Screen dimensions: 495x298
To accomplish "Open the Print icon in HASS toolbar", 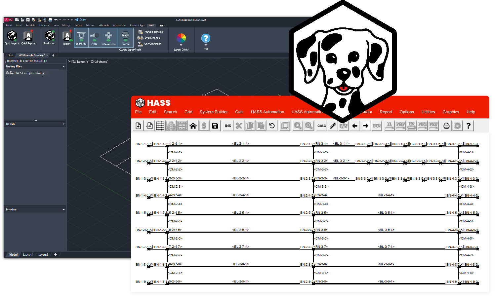I will 446,126.
